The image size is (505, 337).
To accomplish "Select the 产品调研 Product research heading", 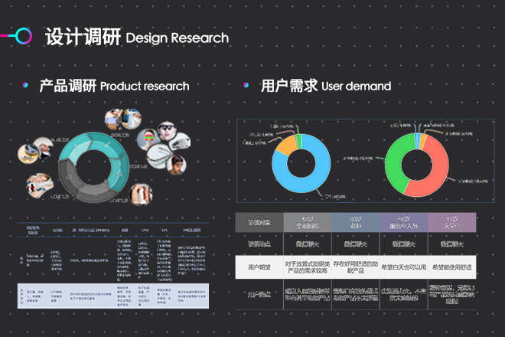I will click(x=114, y=86).
